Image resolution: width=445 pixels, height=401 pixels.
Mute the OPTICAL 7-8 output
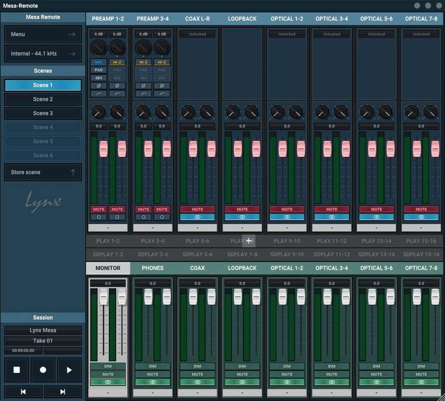tap(421, 374)
